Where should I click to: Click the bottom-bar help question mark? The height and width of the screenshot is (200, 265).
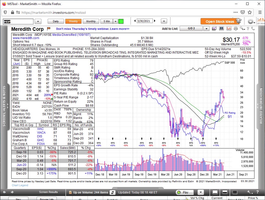(x=257, y=192)
